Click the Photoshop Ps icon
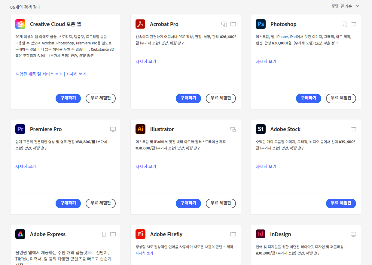Image resolution: width=372 pixels, height=265 pixels. [261, 24]
